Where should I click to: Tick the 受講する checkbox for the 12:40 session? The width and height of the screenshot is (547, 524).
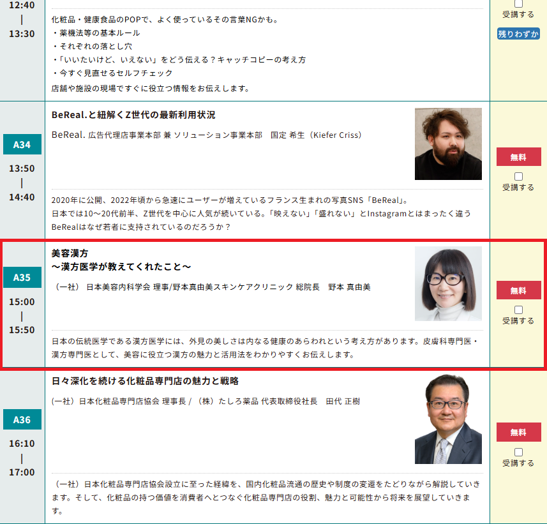pyautogui.click(x=518, y=3)
